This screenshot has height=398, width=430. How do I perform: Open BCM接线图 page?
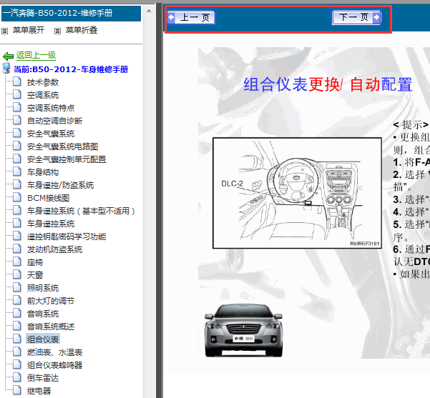(48, 198)
